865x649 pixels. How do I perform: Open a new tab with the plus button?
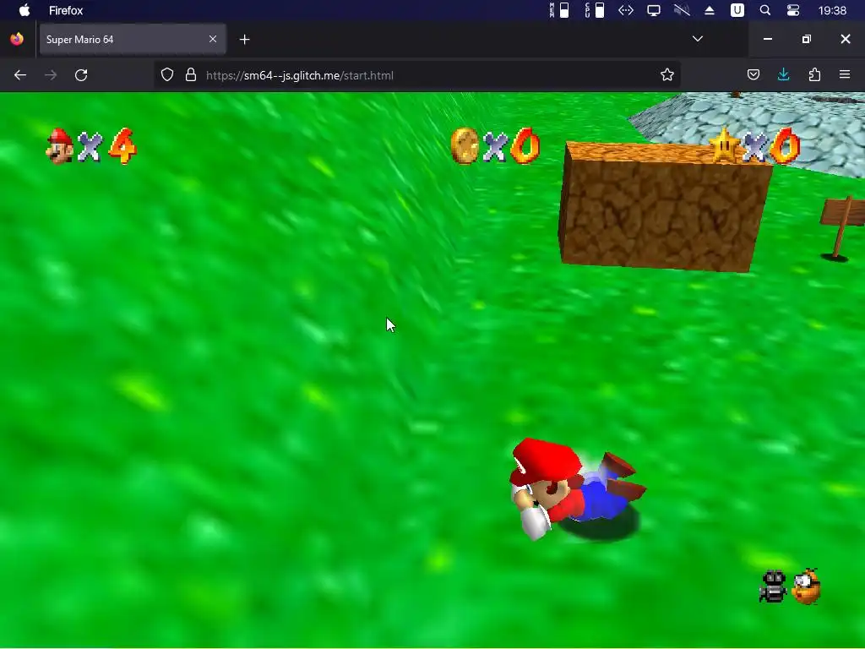click(x=245, y=39)
